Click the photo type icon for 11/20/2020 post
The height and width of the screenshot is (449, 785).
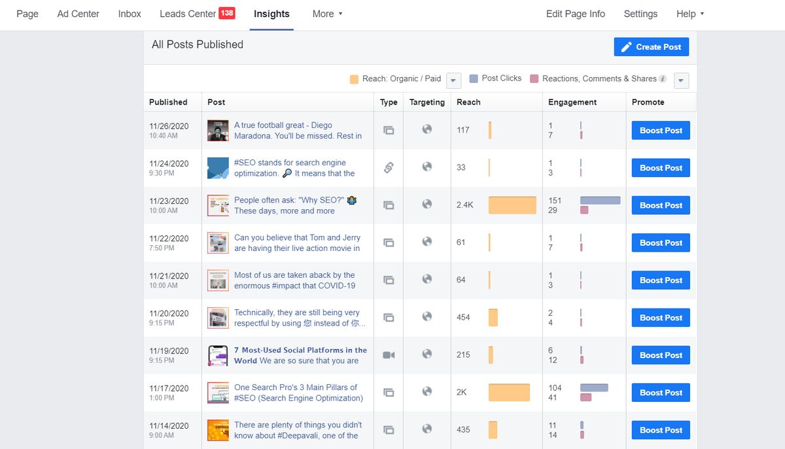coord(389,318)
